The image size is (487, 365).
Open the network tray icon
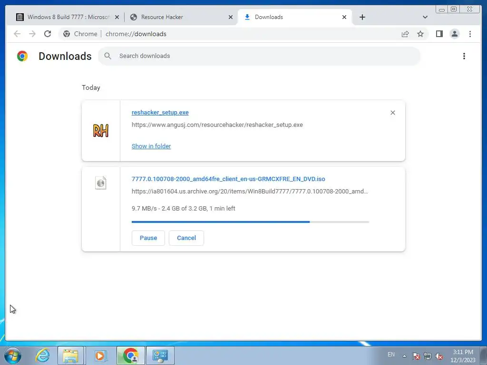tap(428, 356)
